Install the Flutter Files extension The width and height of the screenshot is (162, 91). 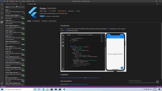coord(23,24)
